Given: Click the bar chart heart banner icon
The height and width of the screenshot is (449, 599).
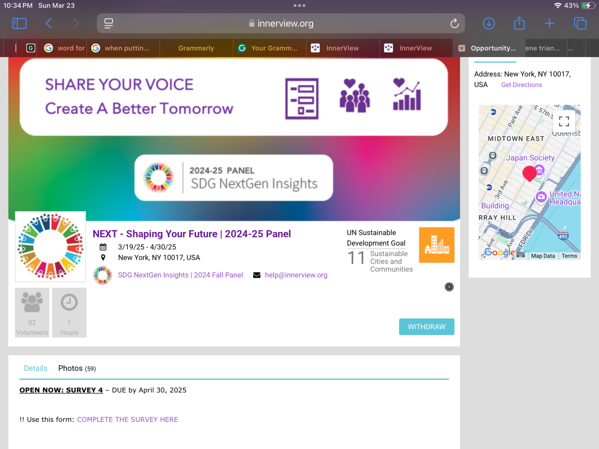Looking at the screenshot, I should tap(407, 94).
